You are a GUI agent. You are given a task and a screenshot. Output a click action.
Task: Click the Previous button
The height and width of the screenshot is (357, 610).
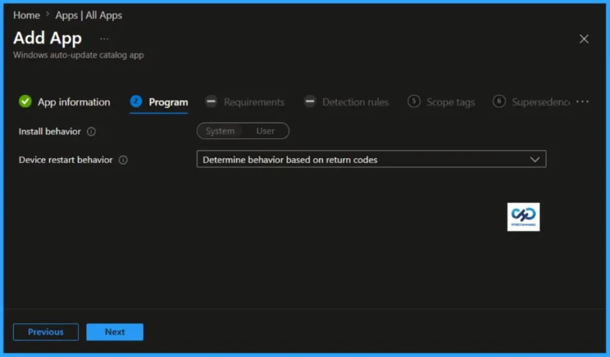point(45,332)
